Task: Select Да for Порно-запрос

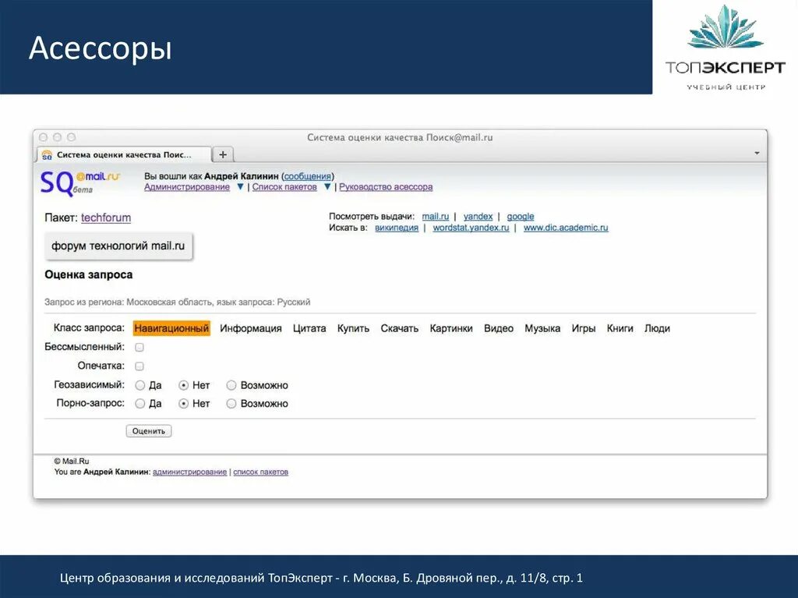Action: pos(140,404)
